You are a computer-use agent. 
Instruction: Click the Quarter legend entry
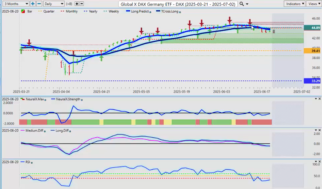46,11
